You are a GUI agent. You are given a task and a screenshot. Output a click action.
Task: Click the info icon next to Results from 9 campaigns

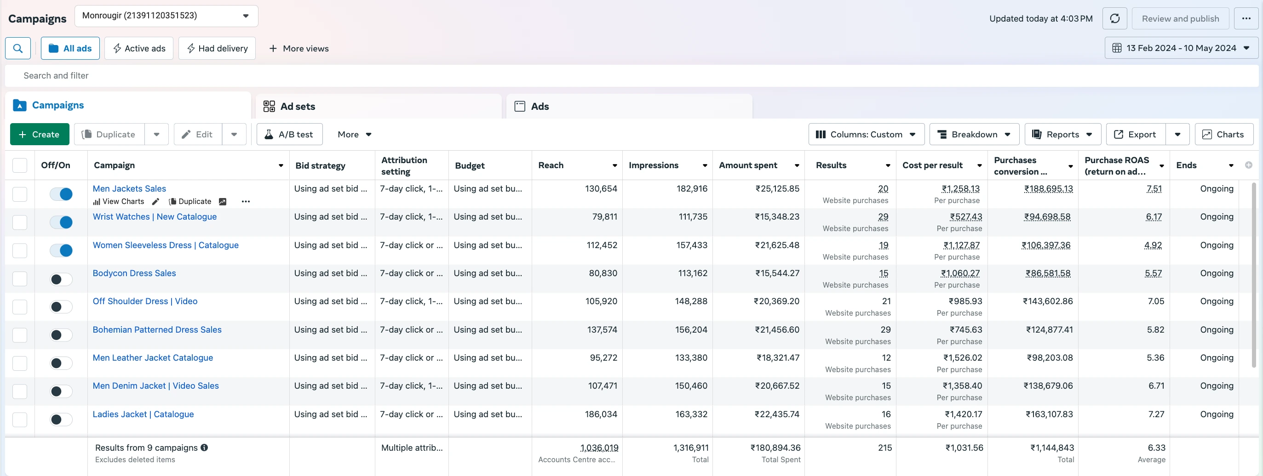[205, 448]
